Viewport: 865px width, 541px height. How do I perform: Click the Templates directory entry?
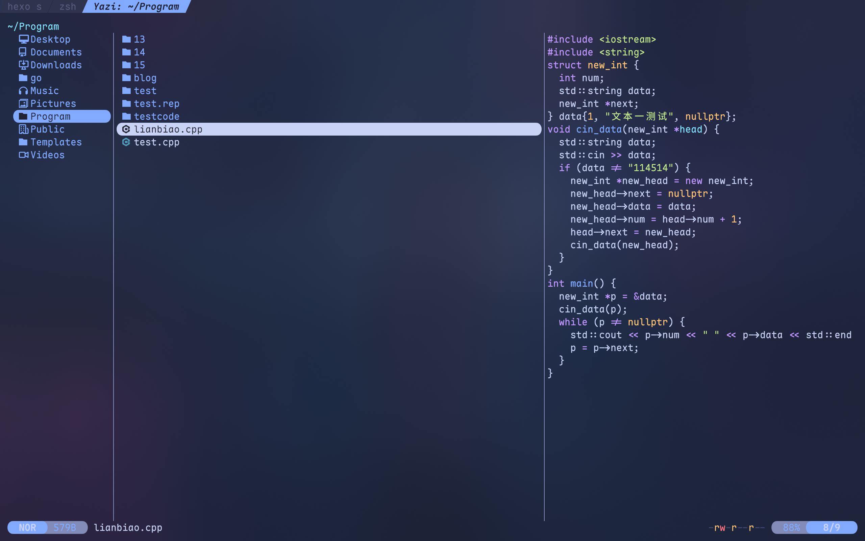pyautogui.click(x=56, y=142)
